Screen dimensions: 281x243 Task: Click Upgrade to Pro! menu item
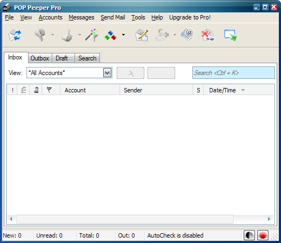pyautogui.click(x=190, y=17)
